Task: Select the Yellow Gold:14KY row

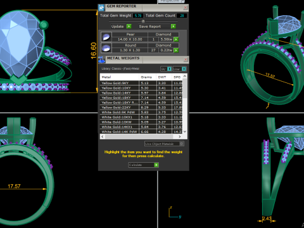Action: point(141,92)
